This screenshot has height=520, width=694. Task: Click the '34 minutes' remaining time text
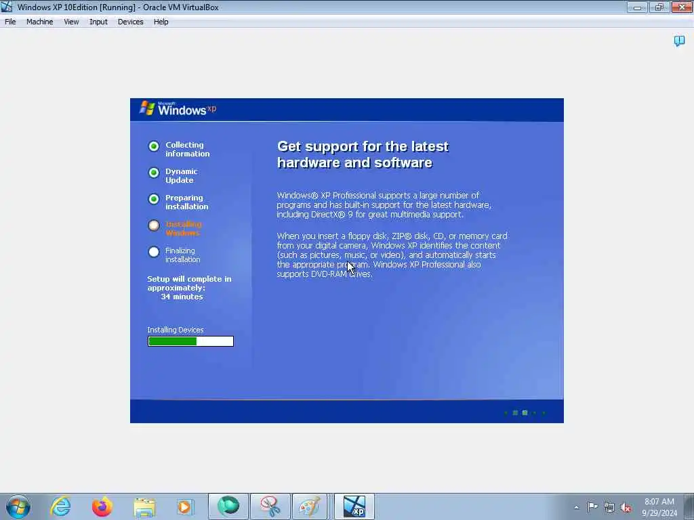pyautogui.click(x=182, y=297)
